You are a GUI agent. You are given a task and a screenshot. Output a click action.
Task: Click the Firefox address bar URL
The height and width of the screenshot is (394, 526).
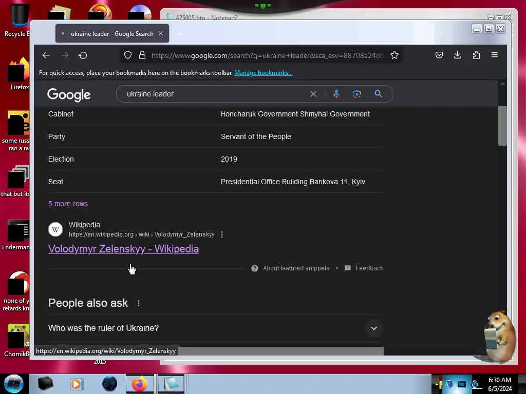tap(267, 55)
